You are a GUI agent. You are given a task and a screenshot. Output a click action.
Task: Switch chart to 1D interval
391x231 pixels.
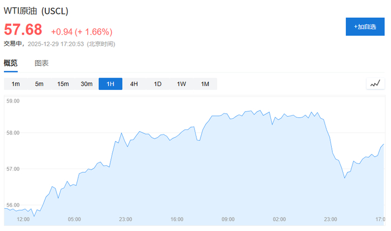click(158, 84)
